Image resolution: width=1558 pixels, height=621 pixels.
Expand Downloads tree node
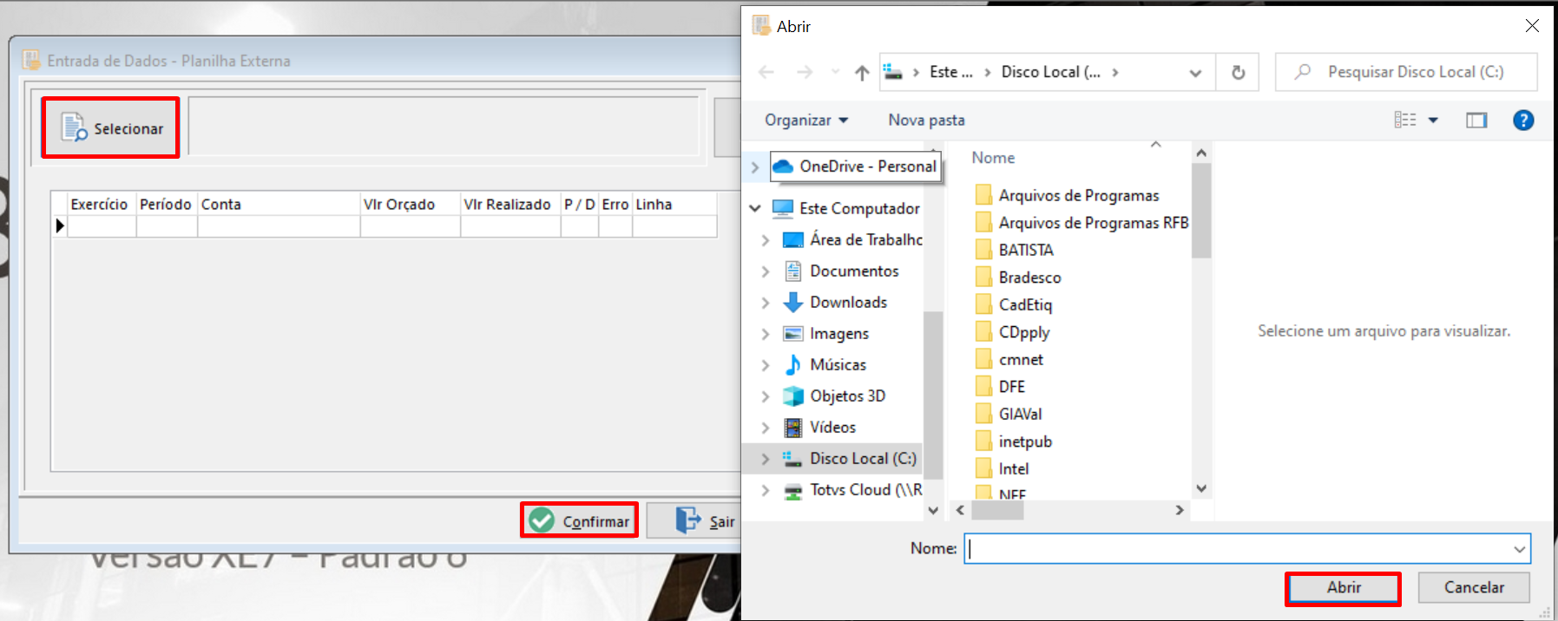766,303
